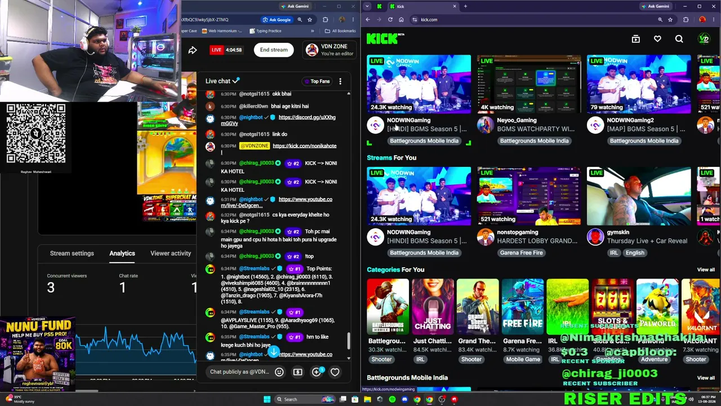This screenshot has width=721, height=406.
Task: Open Chrome three-dot menu in YouTube window
Action: [354, 20]
